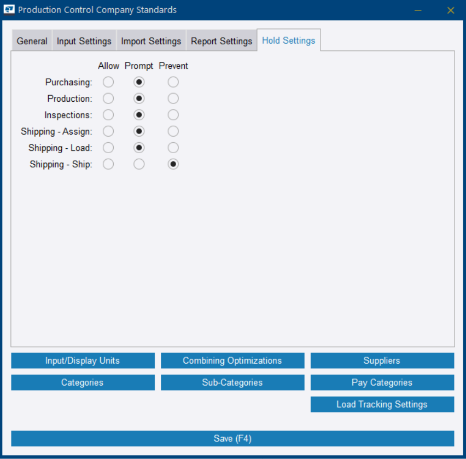The height and width of the screenshot is (459, 466).
Task: Open Combining Optimizations
Action: click(x=232, y=361)
